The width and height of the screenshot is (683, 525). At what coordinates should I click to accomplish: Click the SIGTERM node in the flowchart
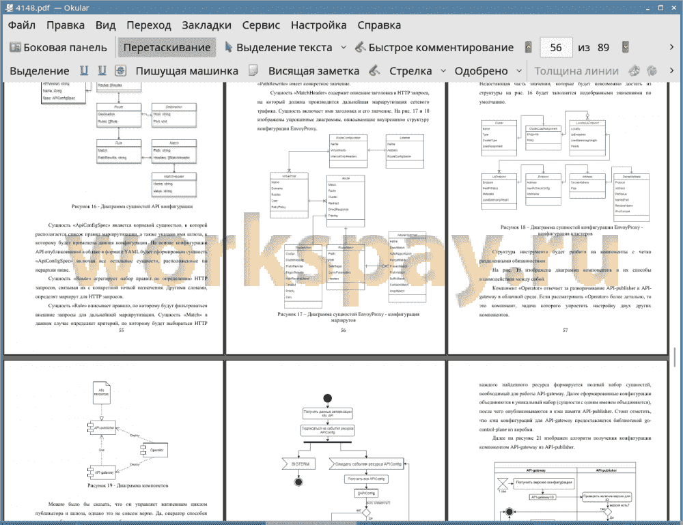[x=299, y=464]
